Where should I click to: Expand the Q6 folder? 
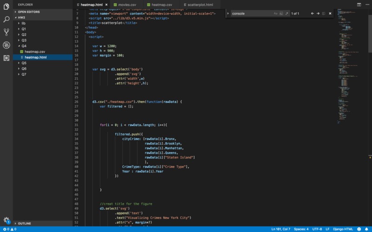pyautogui.click(x=43, y=69)
